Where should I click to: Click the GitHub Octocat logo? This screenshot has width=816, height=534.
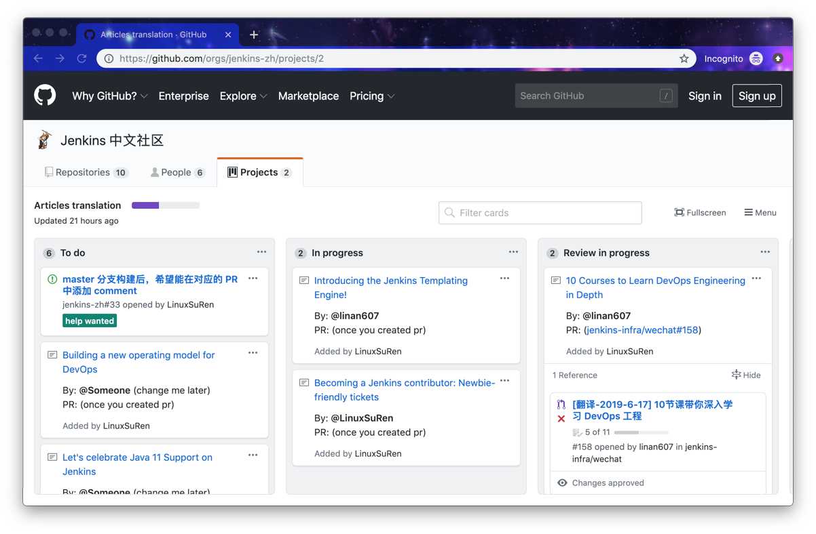point(45,96)
